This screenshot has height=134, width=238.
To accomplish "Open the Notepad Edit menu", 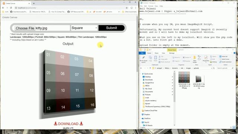I will [x=145, y=6].
